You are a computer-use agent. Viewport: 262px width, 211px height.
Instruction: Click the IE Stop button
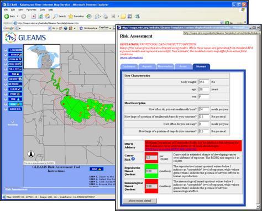(34, 17)
